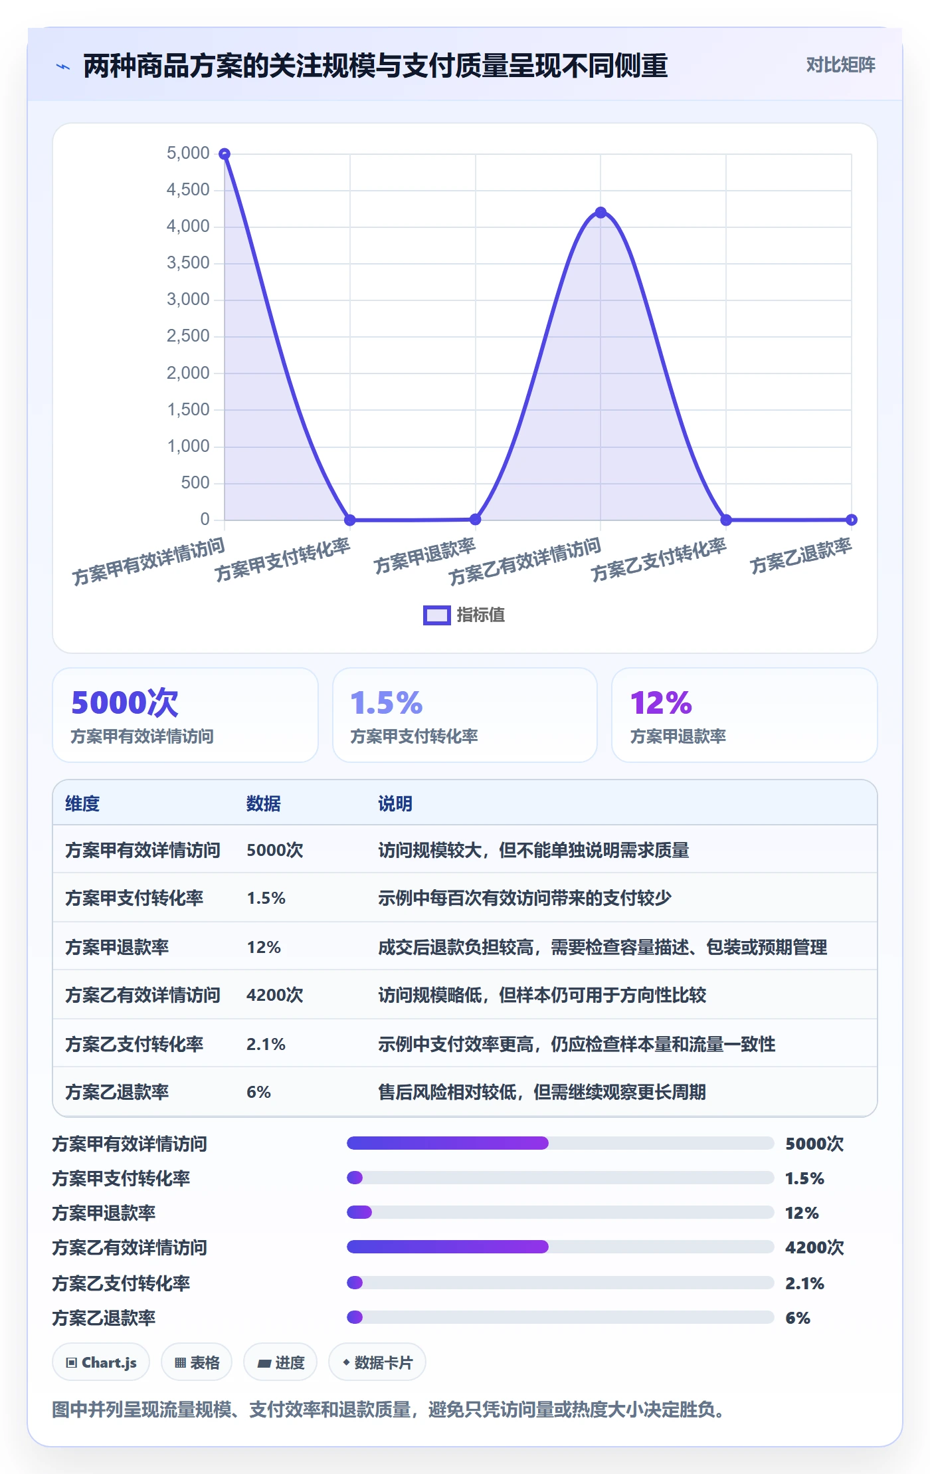This screenshot has height=1474, width=930.
Task: Open the 1.5% data card
Action: (x=465, y=715)
